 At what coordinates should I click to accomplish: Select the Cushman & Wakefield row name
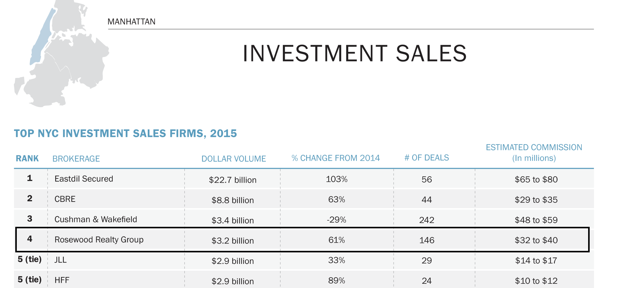click(x=96, y=219)
